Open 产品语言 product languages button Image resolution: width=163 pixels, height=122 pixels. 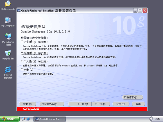click(133, 97)
